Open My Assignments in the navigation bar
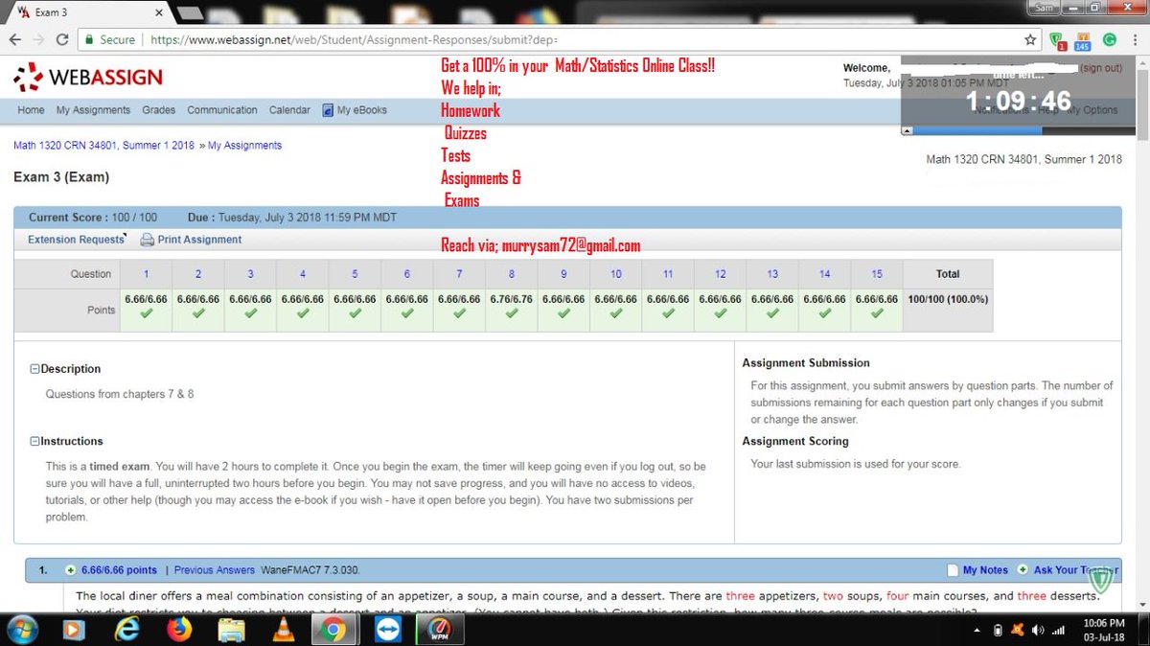Image resolution: width=1150 pixels, height=646 pixels. click(93, 110)
